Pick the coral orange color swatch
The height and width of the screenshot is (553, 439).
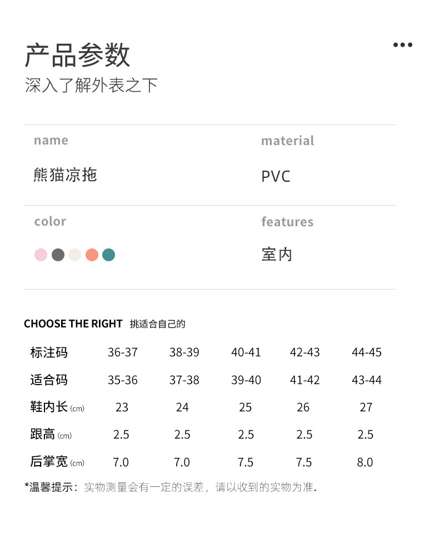(92, 255)
